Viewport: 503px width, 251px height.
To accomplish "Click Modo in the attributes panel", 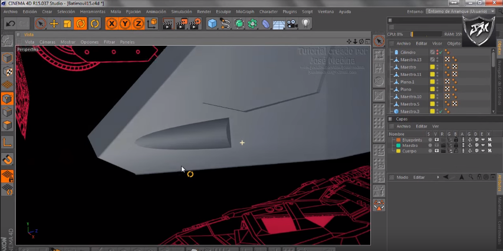I will (x=402, y=177).
